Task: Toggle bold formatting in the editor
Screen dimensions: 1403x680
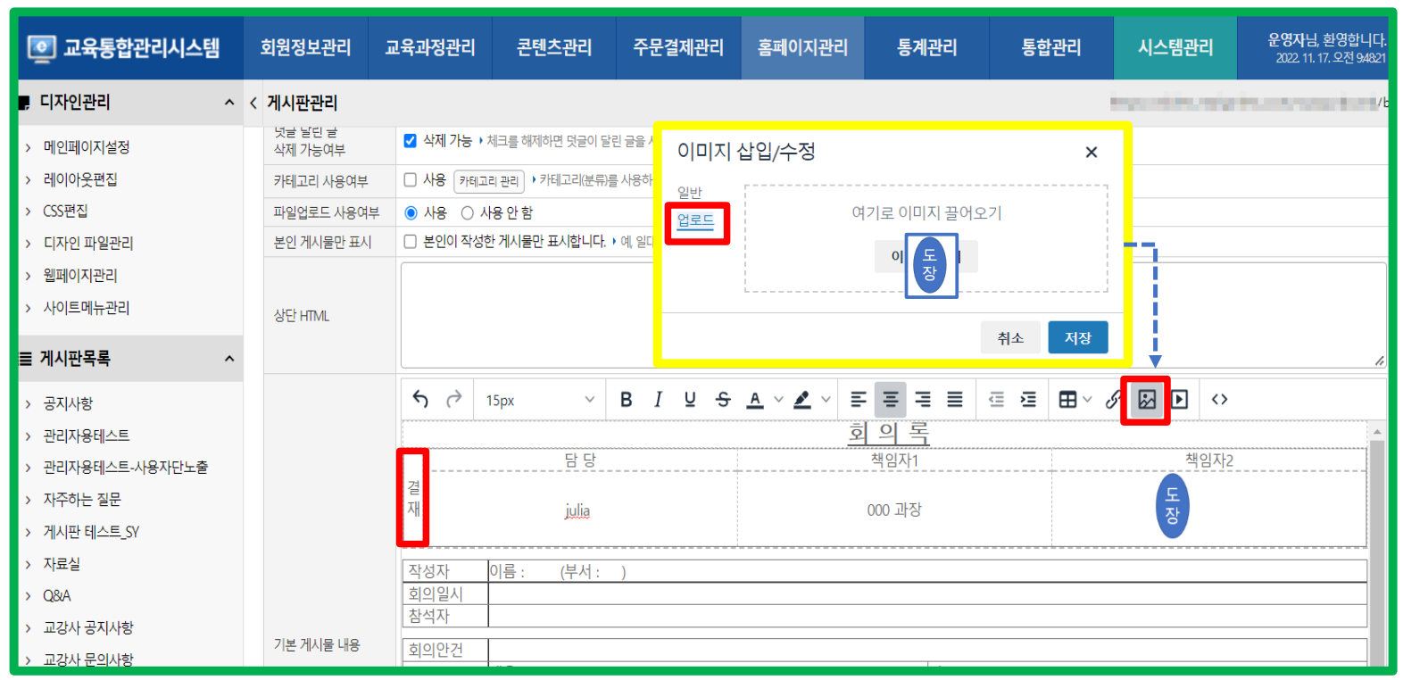Action: pos(626,400)
